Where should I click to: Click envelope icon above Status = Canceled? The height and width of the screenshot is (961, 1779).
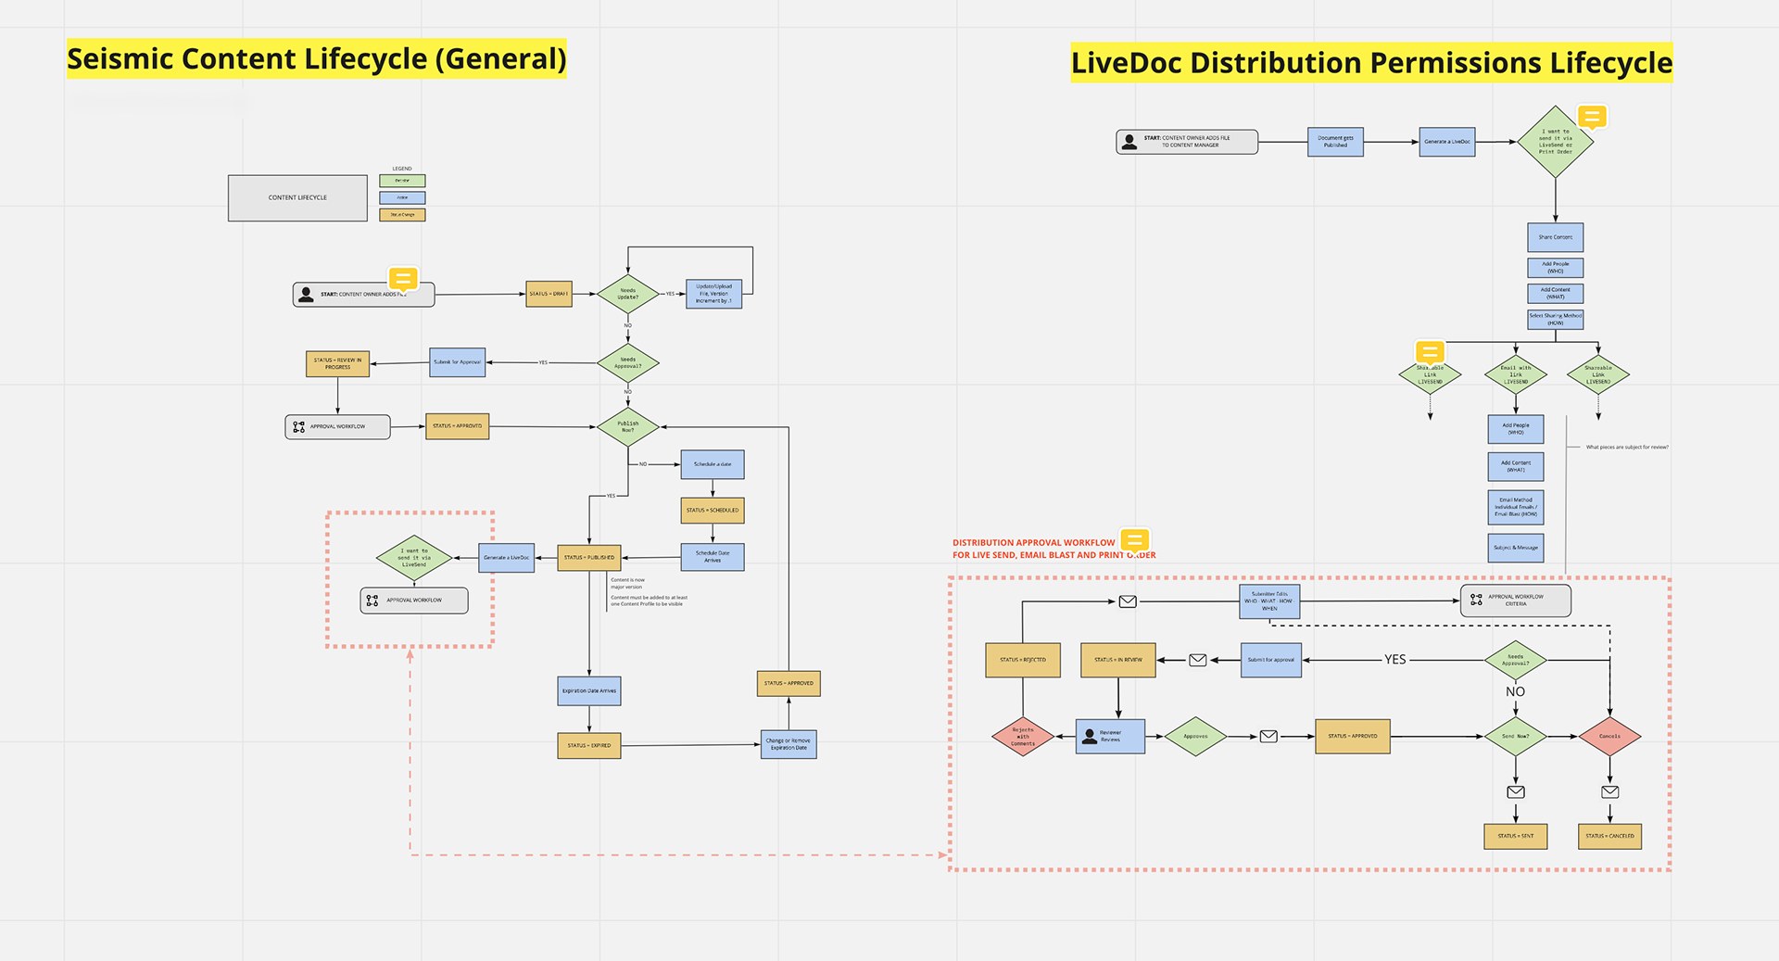coord(1610,791)
